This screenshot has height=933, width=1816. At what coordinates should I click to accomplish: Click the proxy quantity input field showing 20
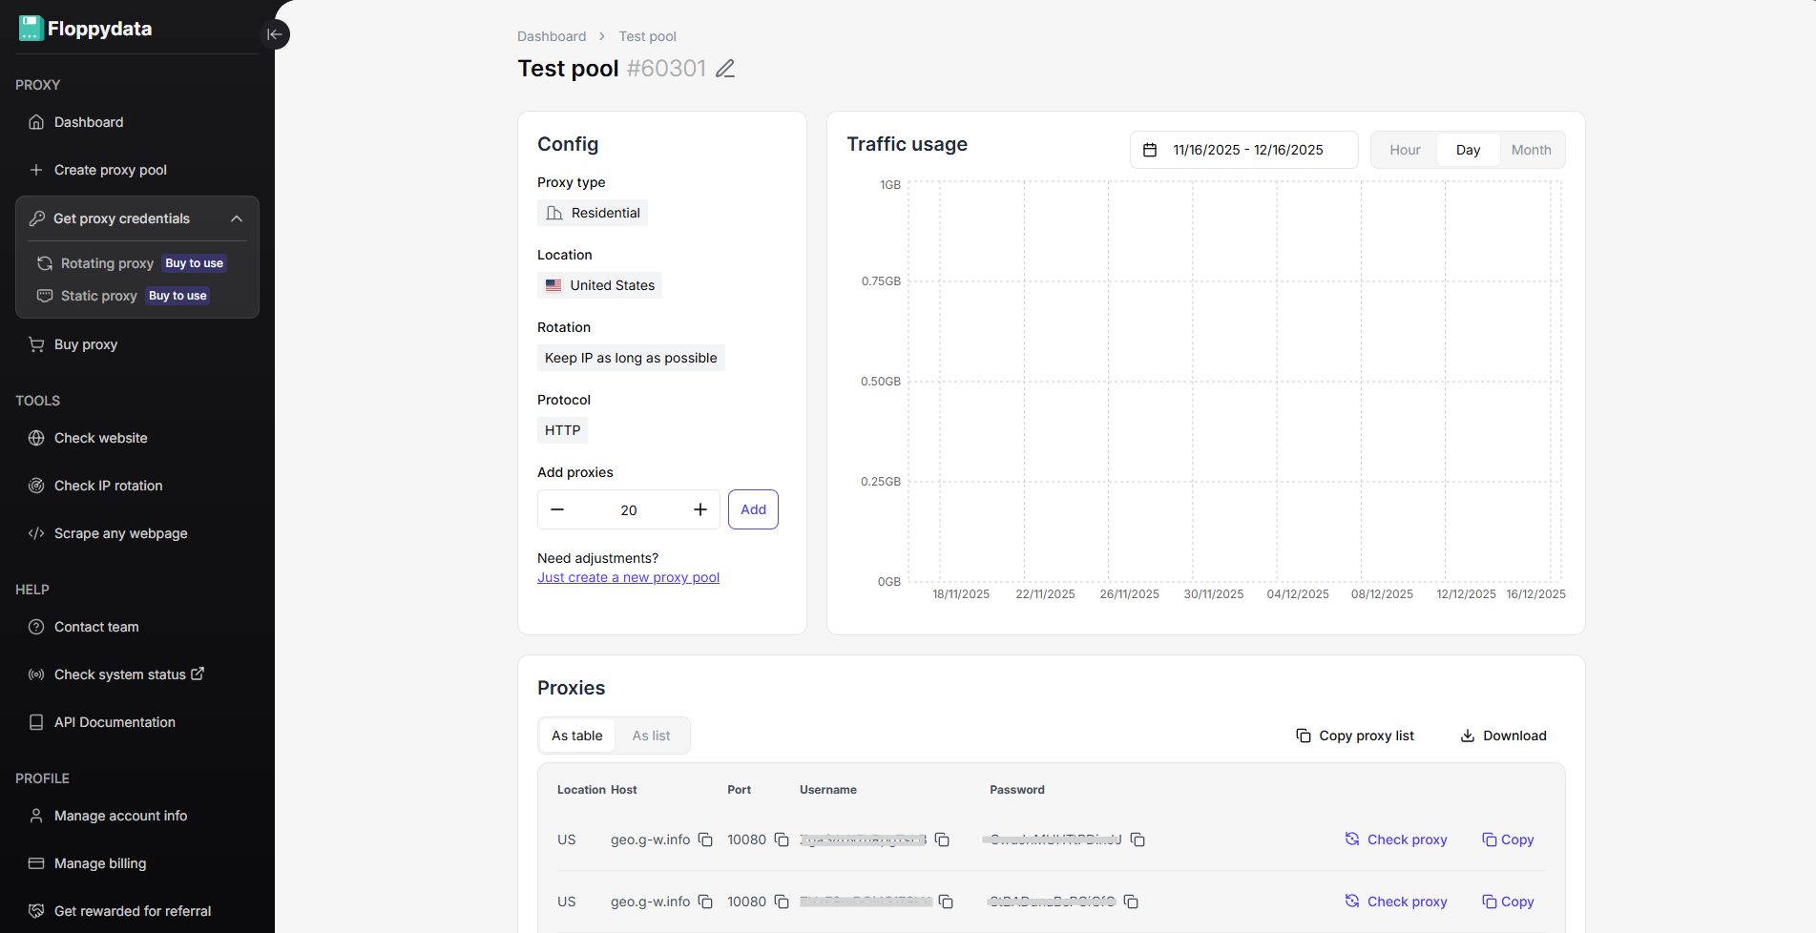point(629,510)
